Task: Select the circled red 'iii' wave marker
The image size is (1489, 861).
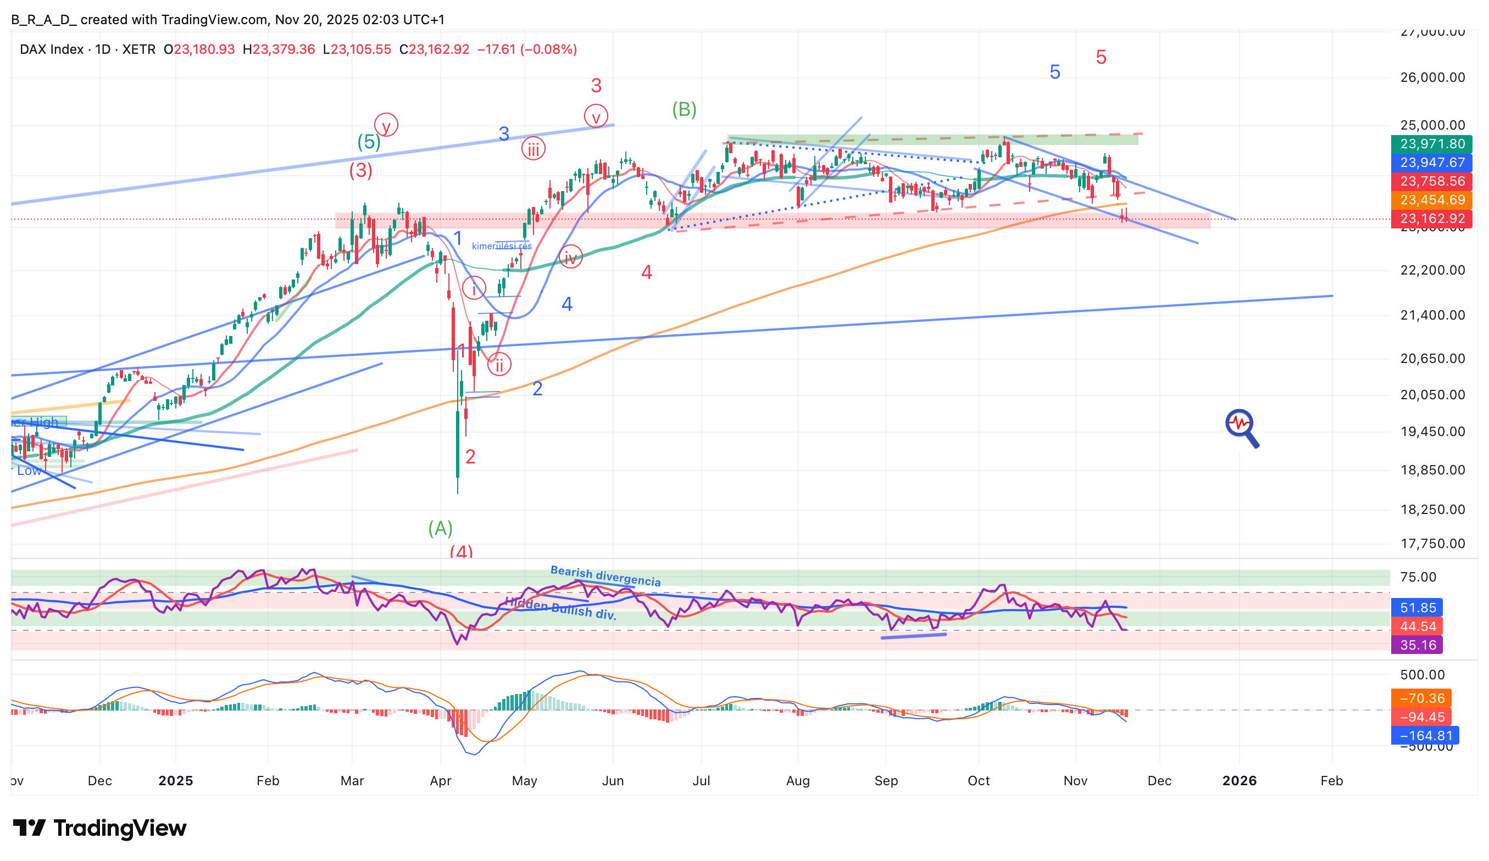Action: point(533,149)
